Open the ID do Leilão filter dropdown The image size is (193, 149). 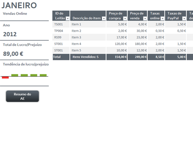(x=67, y=19)
